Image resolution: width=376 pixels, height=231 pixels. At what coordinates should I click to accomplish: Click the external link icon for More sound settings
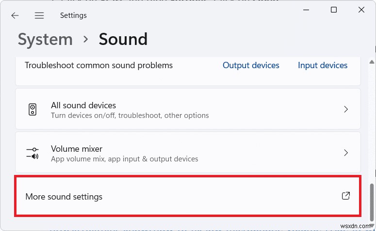(x=346, y=196)
